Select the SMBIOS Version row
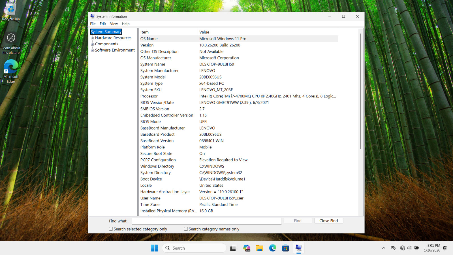This screenshot has height=255, width=453. 238,109
